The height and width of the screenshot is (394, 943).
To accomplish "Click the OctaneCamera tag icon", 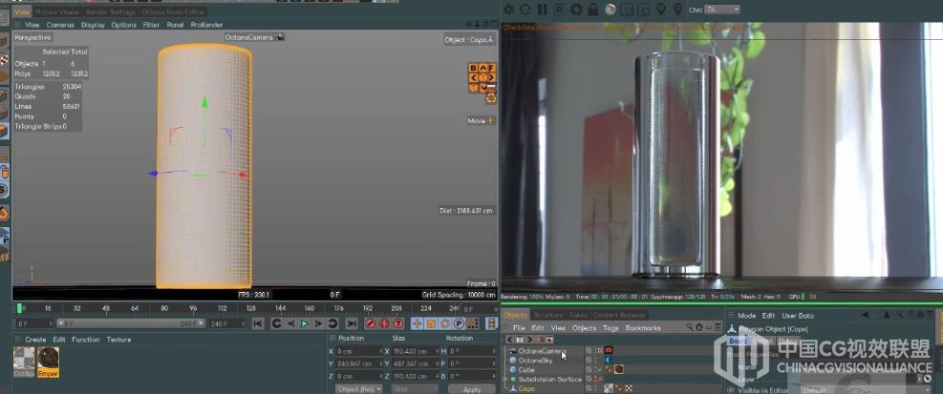I will pyautogui.click(x=609, y=350).
